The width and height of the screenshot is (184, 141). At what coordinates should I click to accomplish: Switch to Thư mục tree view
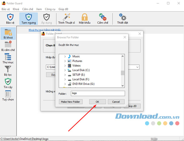click(8, 58)
